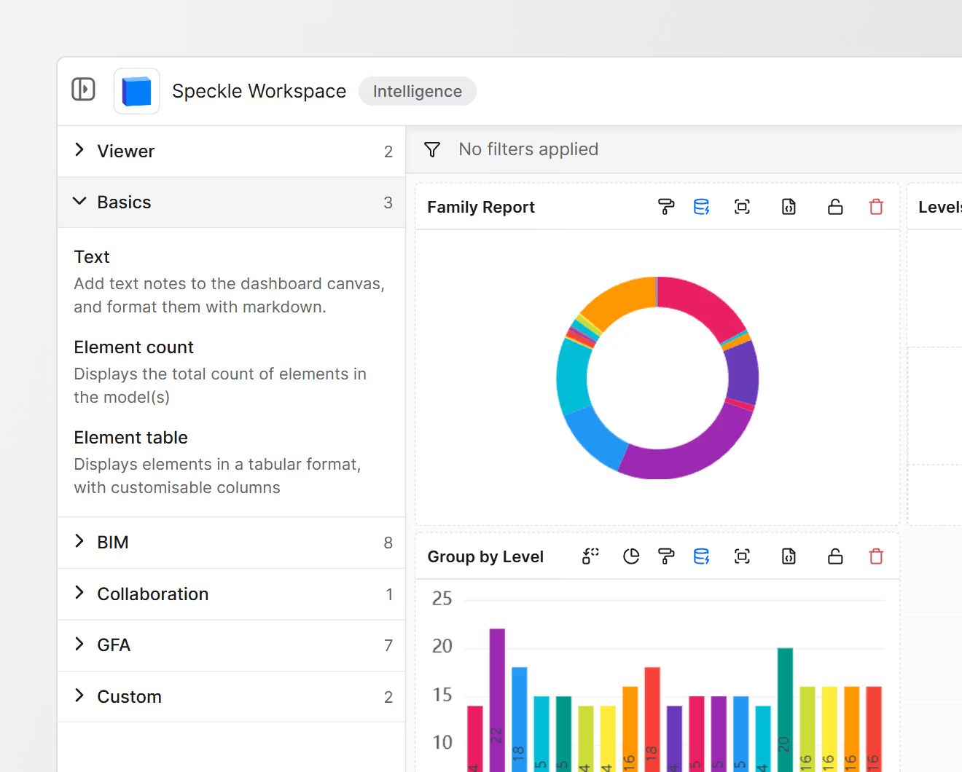Image resolution: width=962 pixels, height=772 pixels.
Task: Open the Intelligence tag
Action: (x=417, y=91)
